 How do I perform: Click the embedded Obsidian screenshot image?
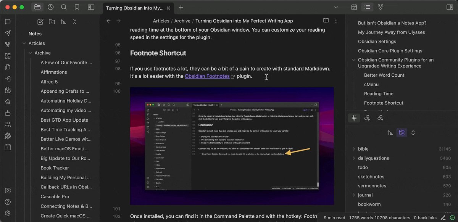coord(232,146)
